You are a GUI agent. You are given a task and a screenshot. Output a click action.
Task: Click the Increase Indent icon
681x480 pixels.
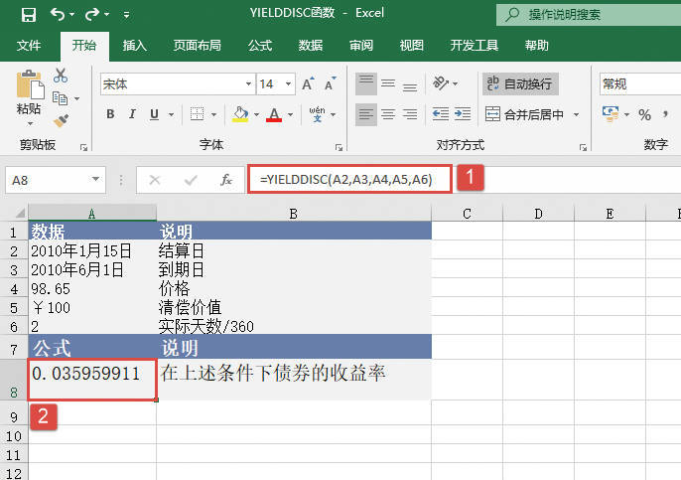click(x=463, y=115)
